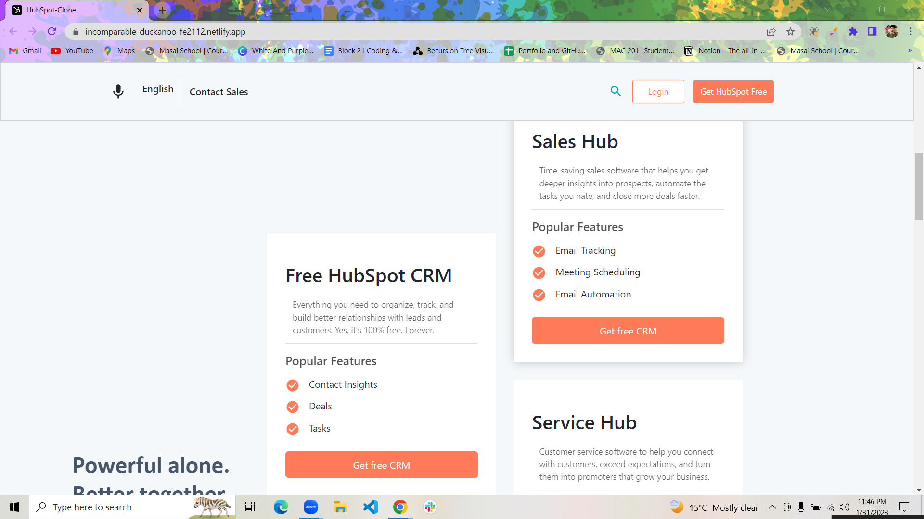Open Microsoft Edge from the taskbar
924x519 pixels.
(281, 507)
